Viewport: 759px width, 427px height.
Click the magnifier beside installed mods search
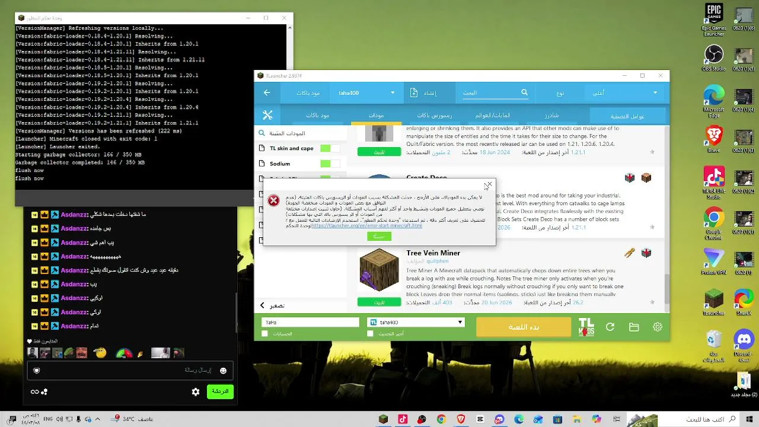pyautogui.click(x=263, y=133)
